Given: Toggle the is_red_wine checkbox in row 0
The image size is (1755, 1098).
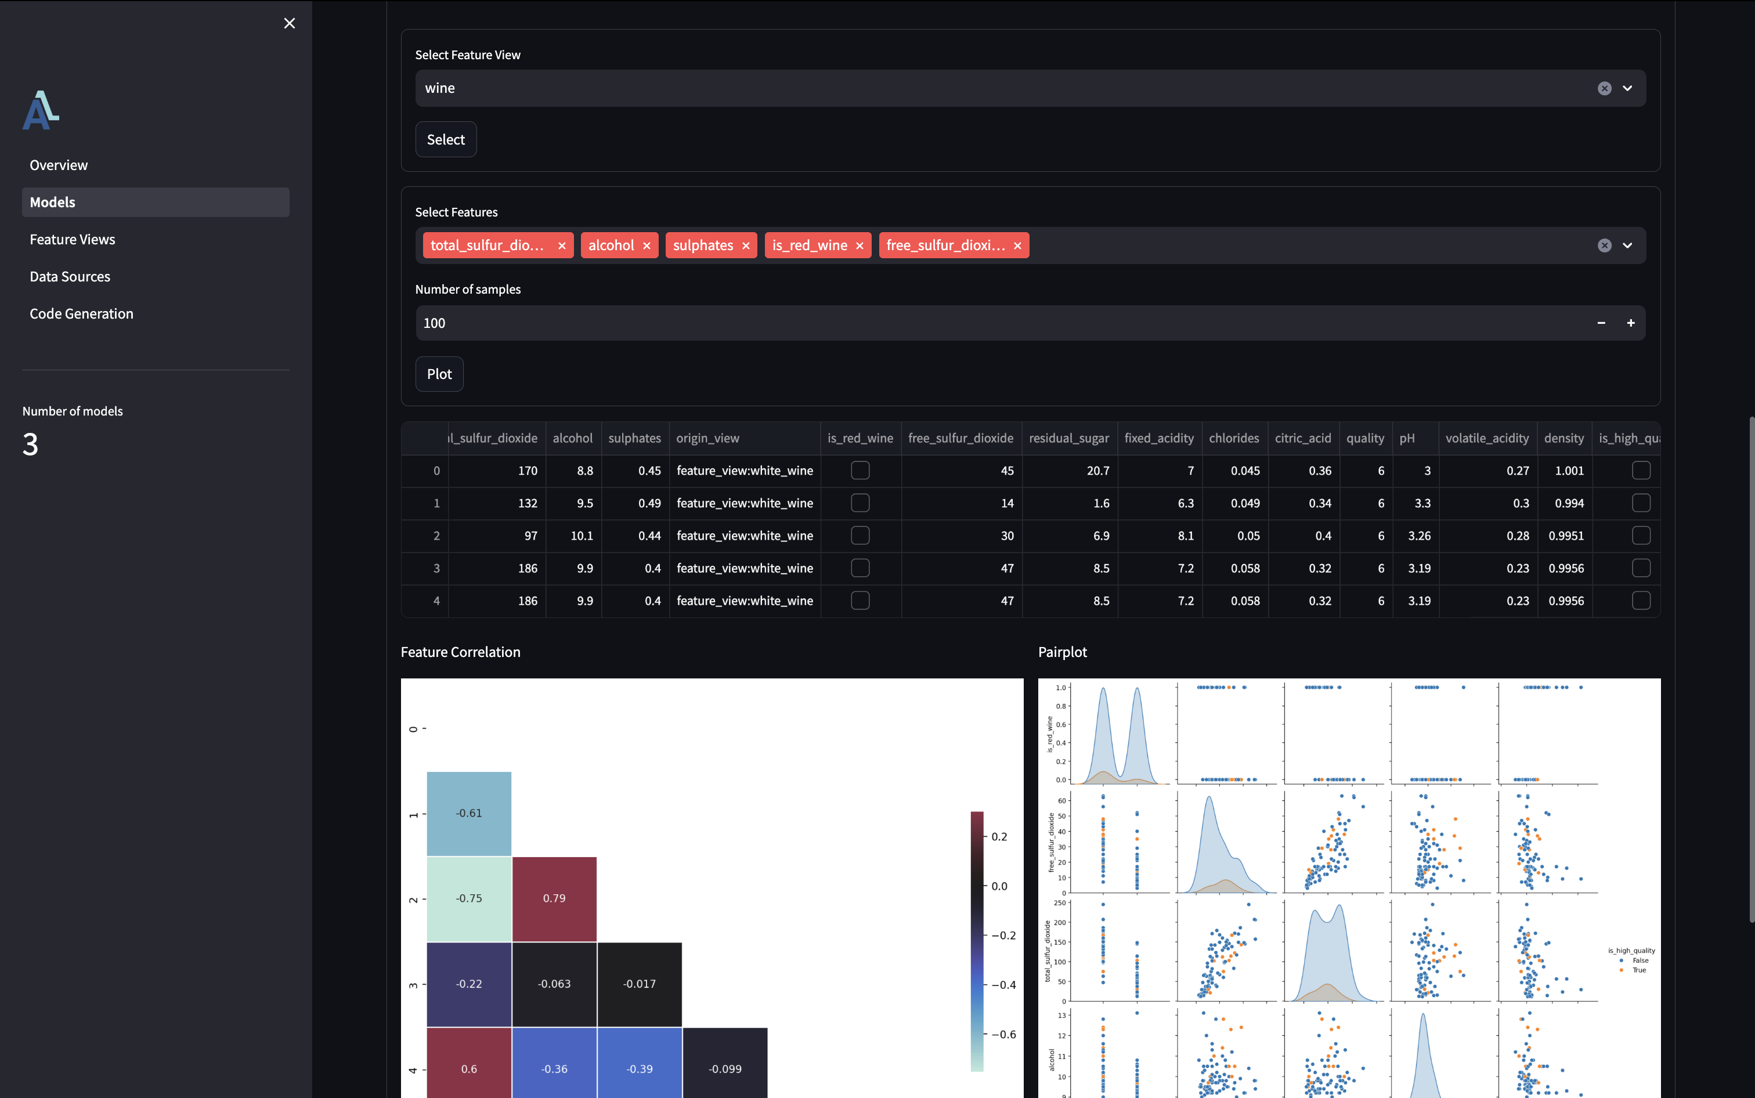Looking at the screenshot, I should (860, 471).
